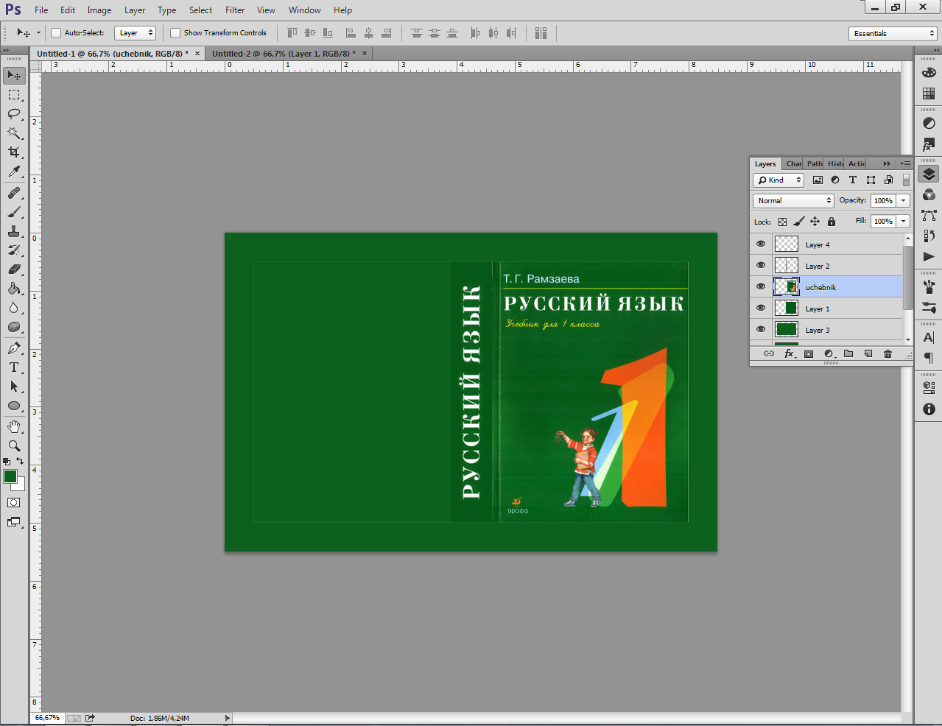This screenshot has height=726, width=942.
Task: Click the foreground green color swatch
Action: (10, 476)
